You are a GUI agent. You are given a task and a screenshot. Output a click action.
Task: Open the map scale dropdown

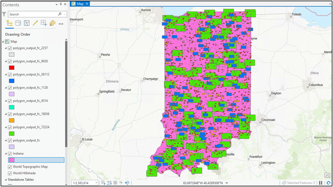96,183
